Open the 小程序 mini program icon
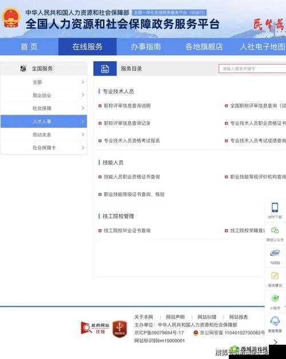 (x=275, y=298)
